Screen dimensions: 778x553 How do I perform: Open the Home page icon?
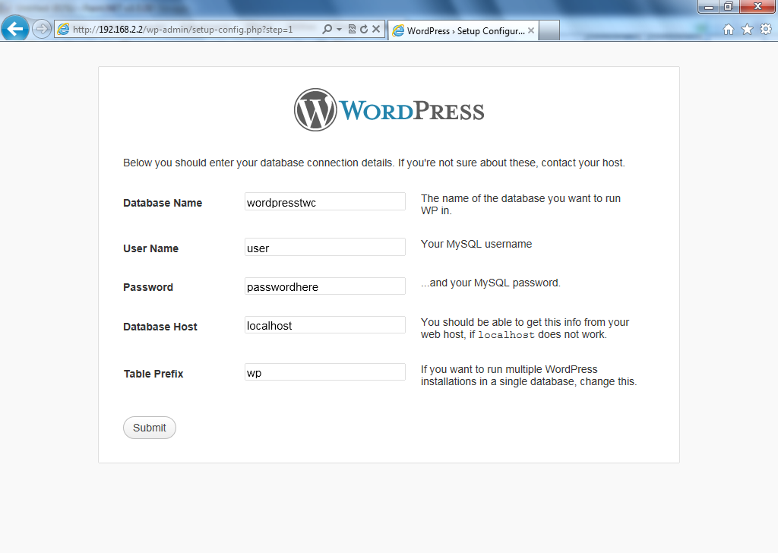(729, 30)
